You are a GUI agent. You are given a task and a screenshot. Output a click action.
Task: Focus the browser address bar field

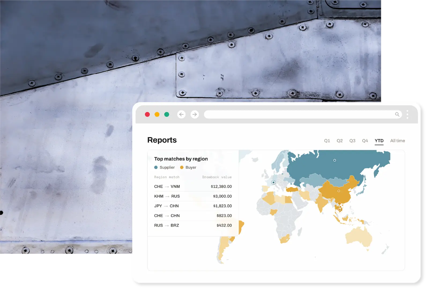pos(303,115)
